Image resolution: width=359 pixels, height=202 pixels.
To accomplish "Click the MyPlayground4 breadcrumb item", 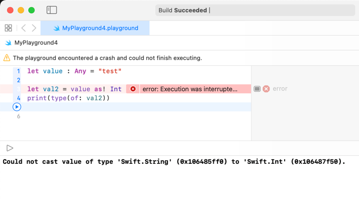I will 36,43.
